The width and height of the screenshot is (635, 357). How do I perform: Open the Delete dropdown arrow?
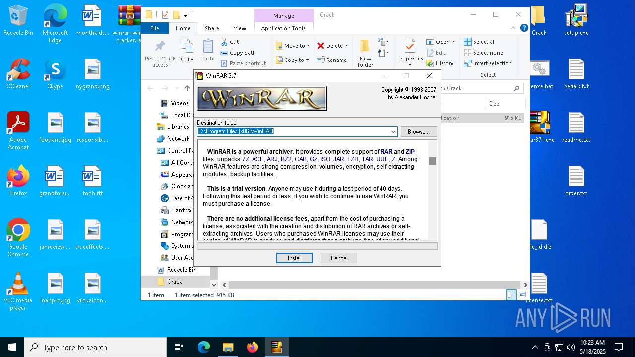click(x=346, y=46)
